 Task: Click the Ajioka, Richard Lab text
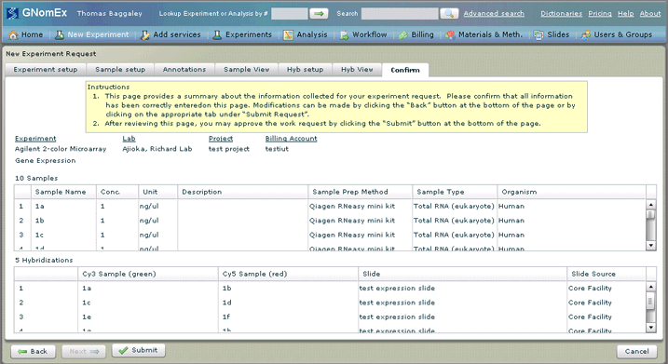(x=157, y=149)
